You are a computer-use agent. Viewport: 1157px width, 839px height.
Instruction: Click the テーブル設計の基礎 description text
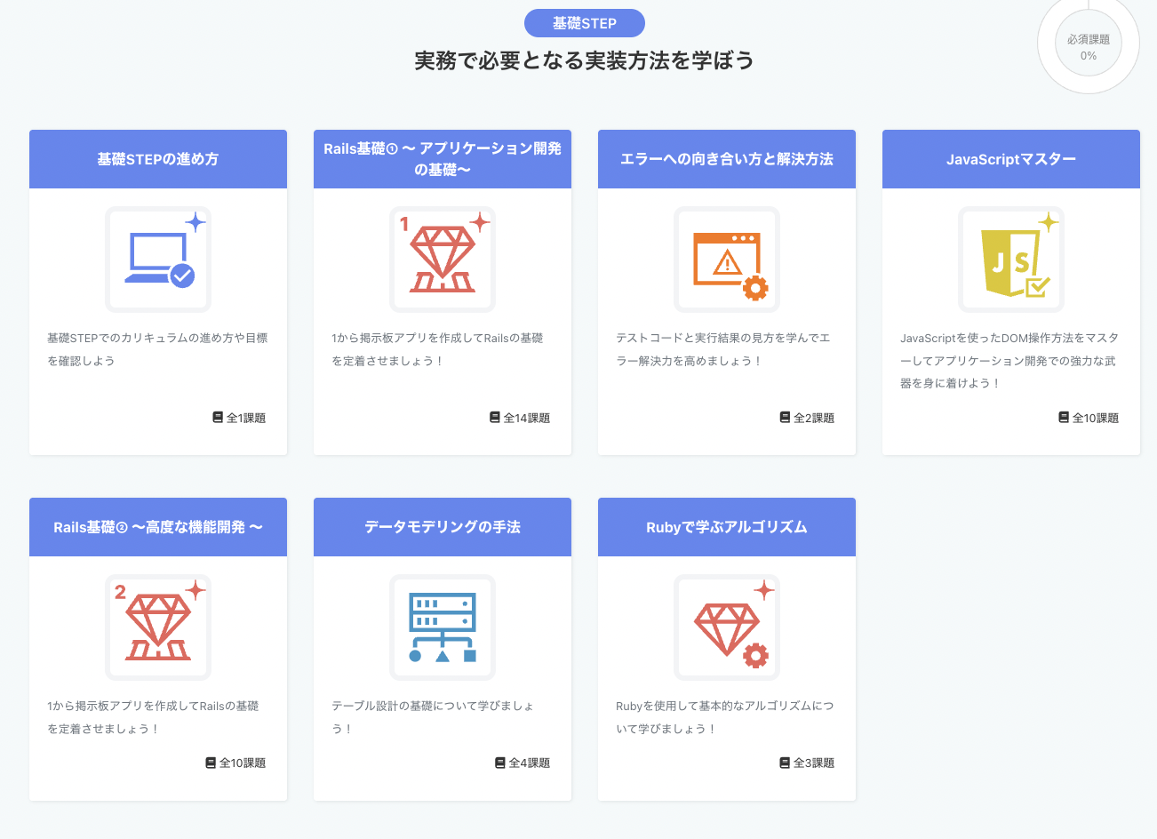click(x=433, y=716)
